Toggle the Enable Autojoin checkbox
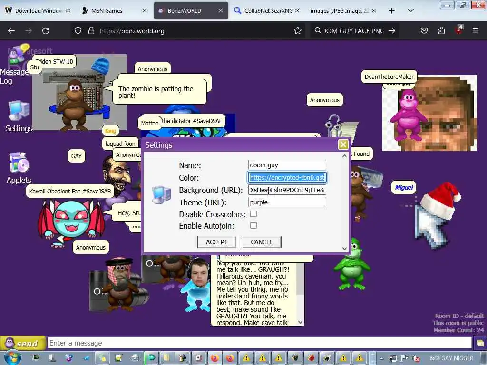 tap(253, 226)
